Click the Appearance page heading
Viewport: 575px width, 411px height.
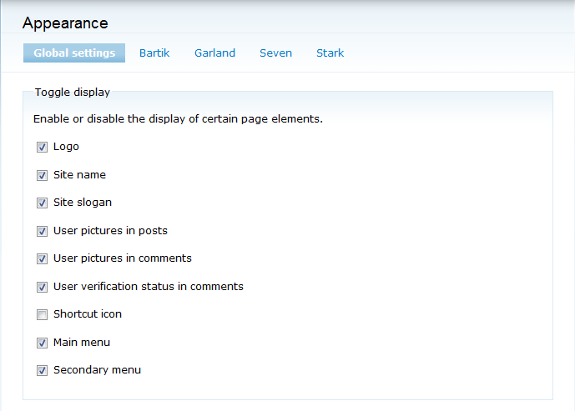(65, 23)
